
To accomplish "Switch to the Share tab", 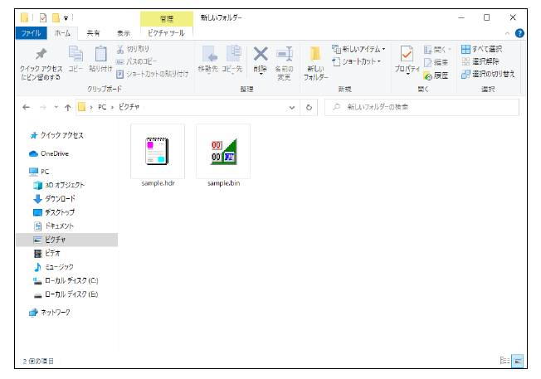I will [93, 33].
